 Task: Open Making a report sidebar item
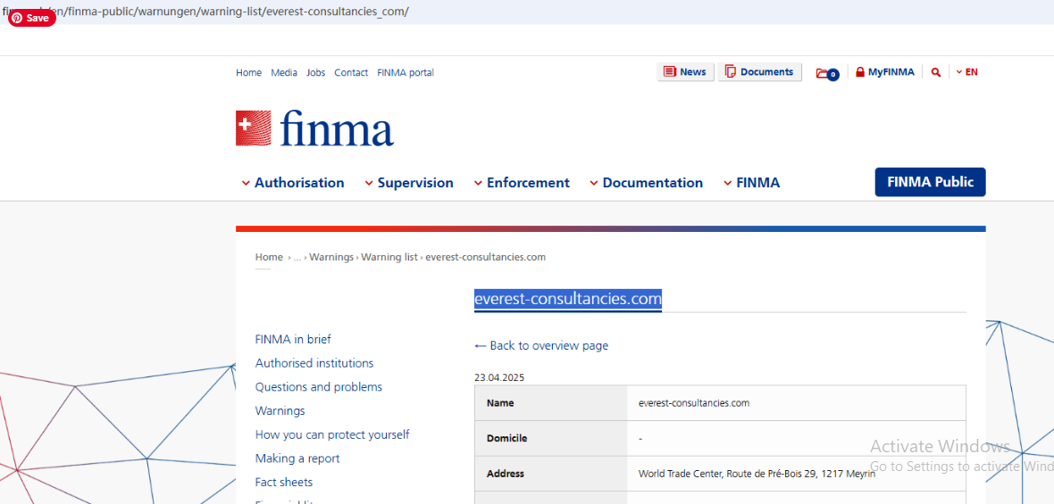point(297,459)
